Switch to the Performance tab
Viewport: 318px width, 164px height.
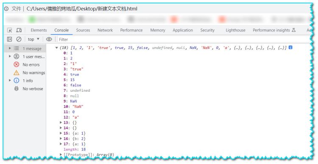tap(131, 30)
